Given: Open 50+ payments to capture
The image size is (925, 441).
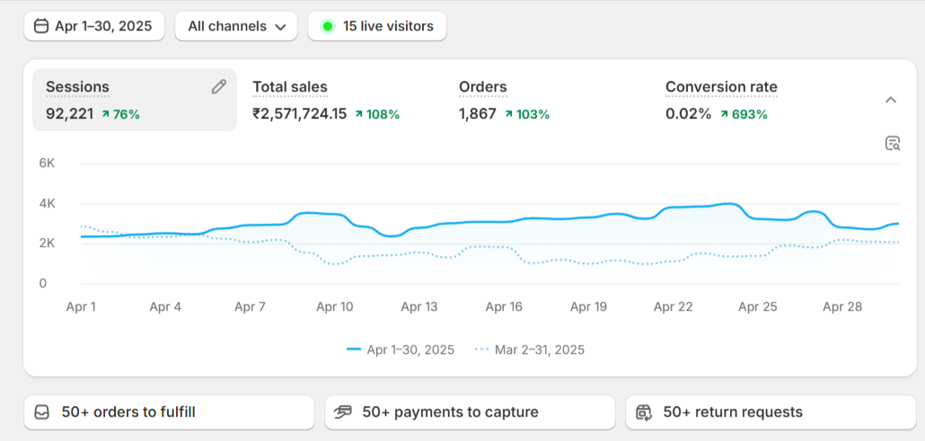Looking at the screenshot, I should coord(471,412).
